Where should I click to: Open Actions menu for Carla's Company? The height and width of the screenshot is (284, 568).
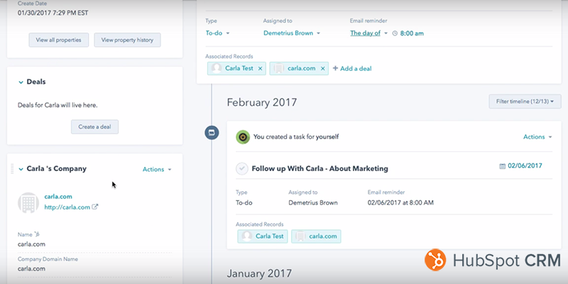[x=157, y=170]
